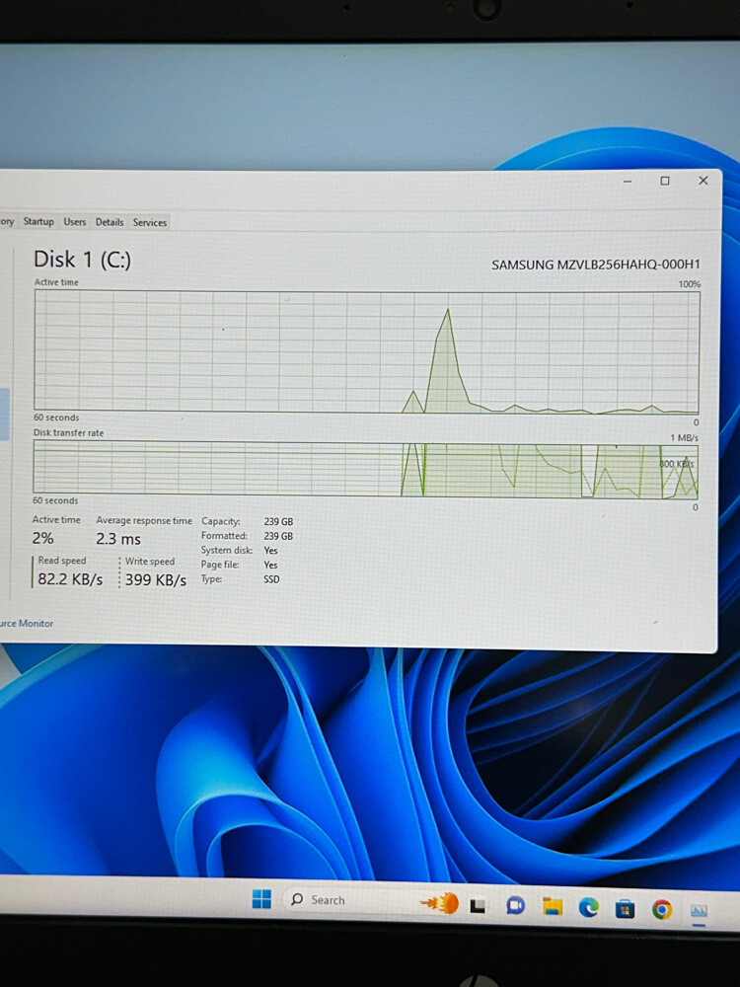Viewport: 740px width, 987px height.
Task: Open the Resource Monitor link
Action: [27, 623]
